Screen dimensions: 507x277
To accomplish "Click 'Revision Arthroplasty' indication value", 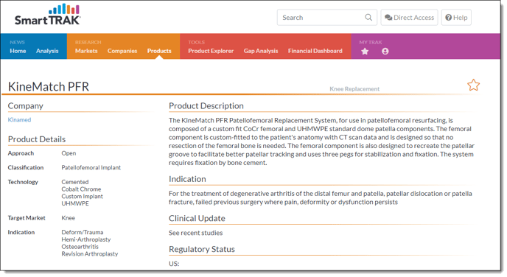I will (x=90, y=253).
